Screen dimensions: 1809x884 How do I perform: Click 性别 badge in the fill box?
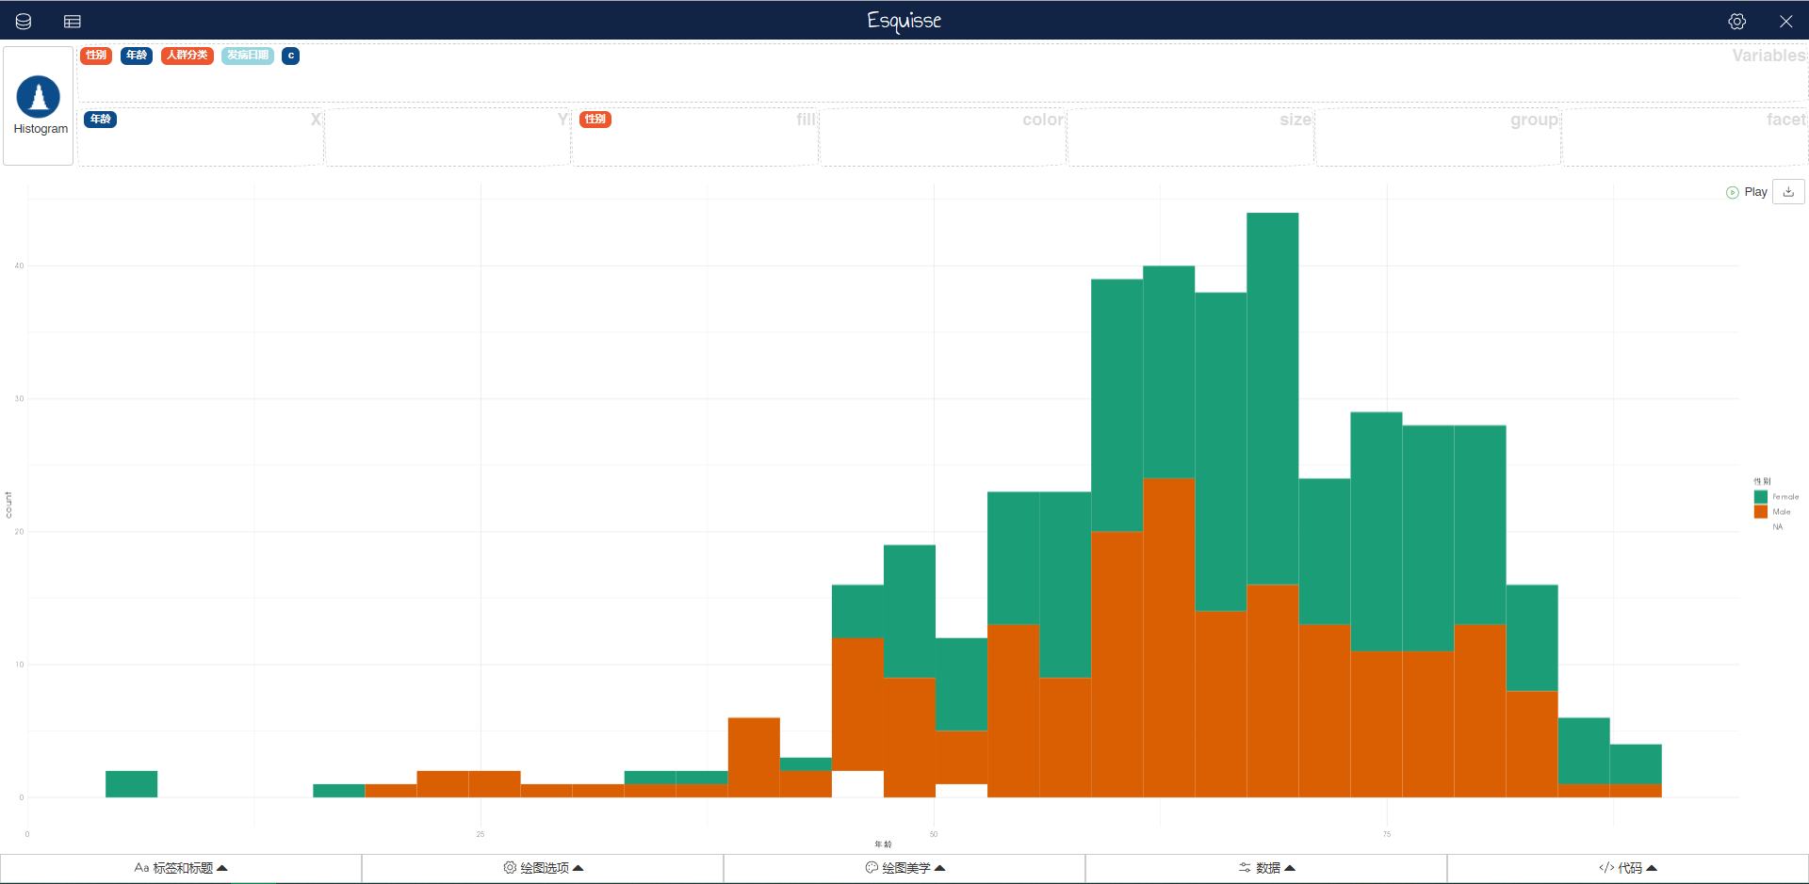pos(595,120)
